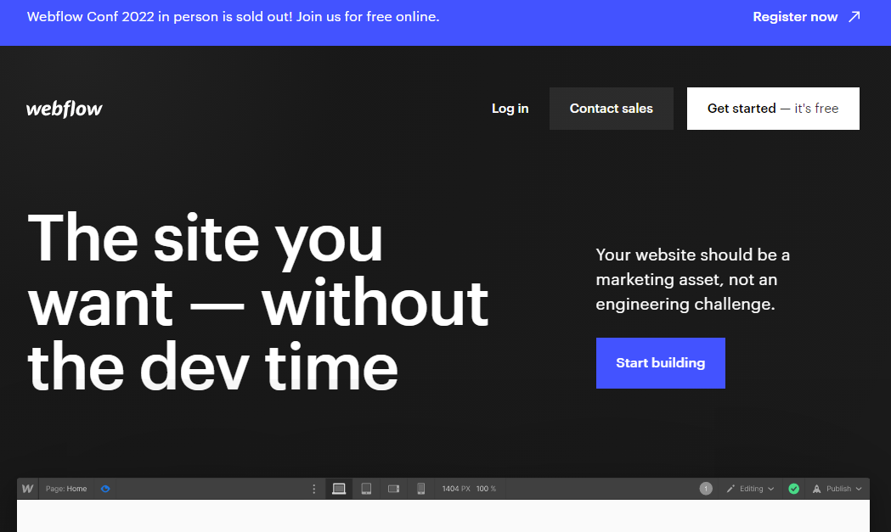Select the tablet breakpoint icon
891x532 pixels.
[367, 489]
